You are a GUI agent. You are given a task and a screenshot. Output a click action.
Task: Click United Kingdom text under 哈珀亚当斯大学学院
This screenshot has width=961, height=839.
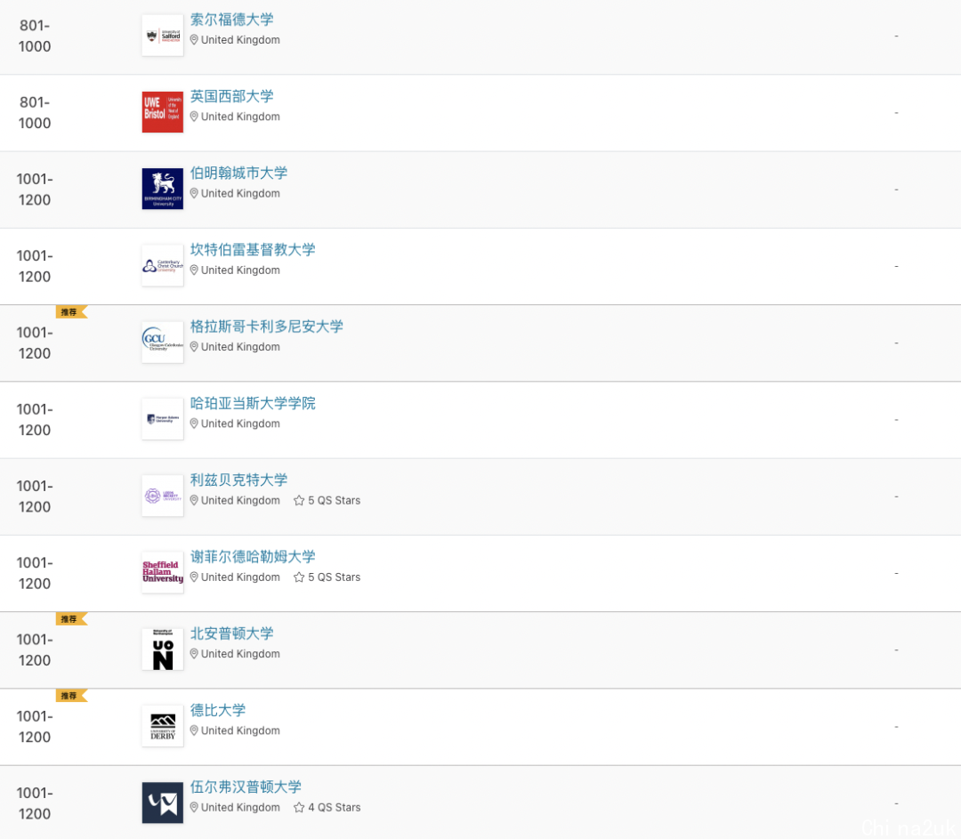(240, 424)
